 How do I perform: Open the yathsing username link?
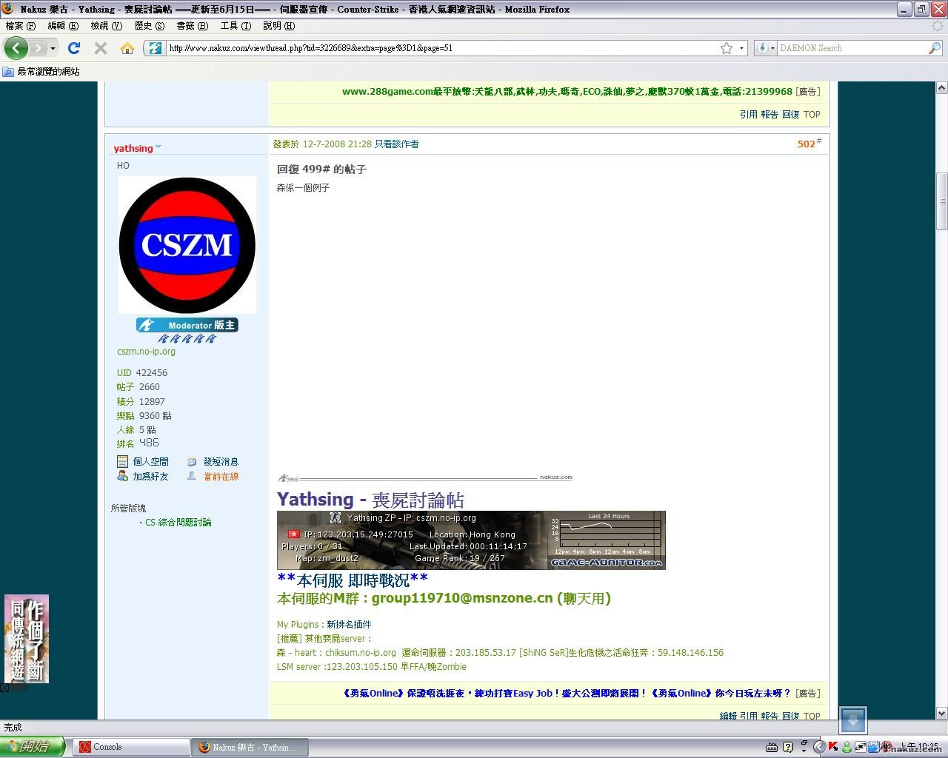coord(133,148)
